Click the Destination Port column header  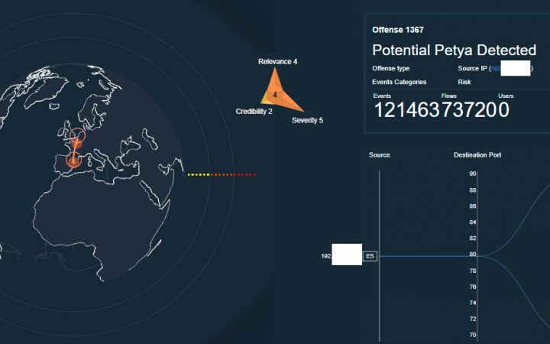(477, 154)
